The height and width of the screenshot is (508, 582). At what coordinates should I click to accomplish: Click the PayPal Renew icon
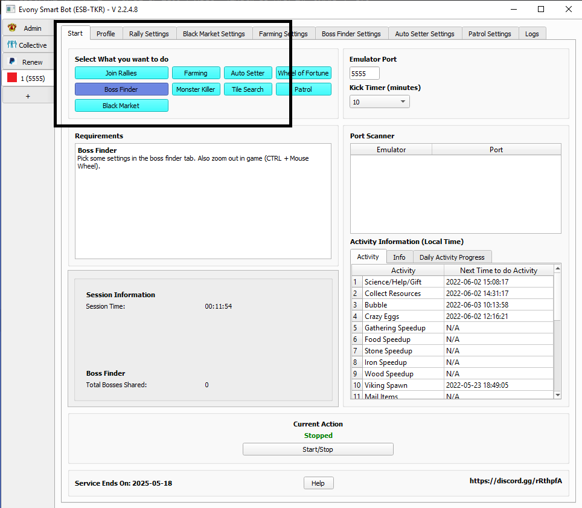pos(12,62)
